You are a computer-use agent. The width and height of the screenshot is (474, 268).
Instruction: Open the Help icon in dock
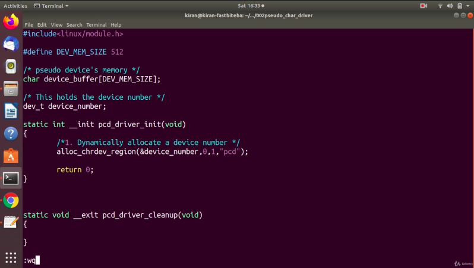point(11,133)
